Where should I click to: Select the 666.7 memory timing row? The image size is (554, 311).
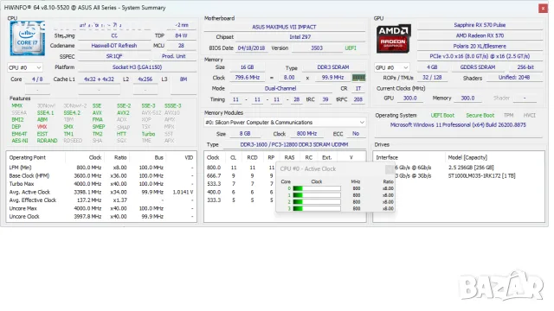coord(241,175)
